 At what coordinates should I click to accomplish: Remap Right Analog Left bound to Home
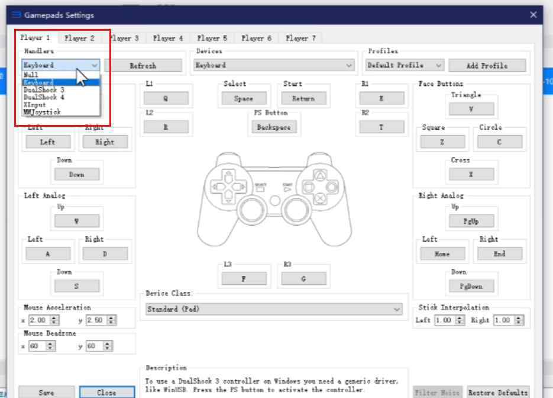tap(442, 253)
